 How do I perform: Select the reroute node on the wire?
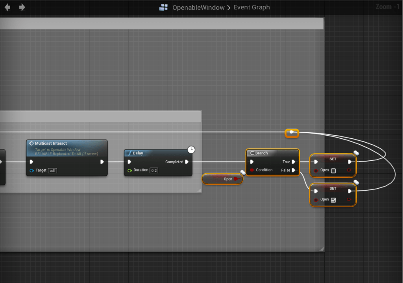tap(292, 133)
